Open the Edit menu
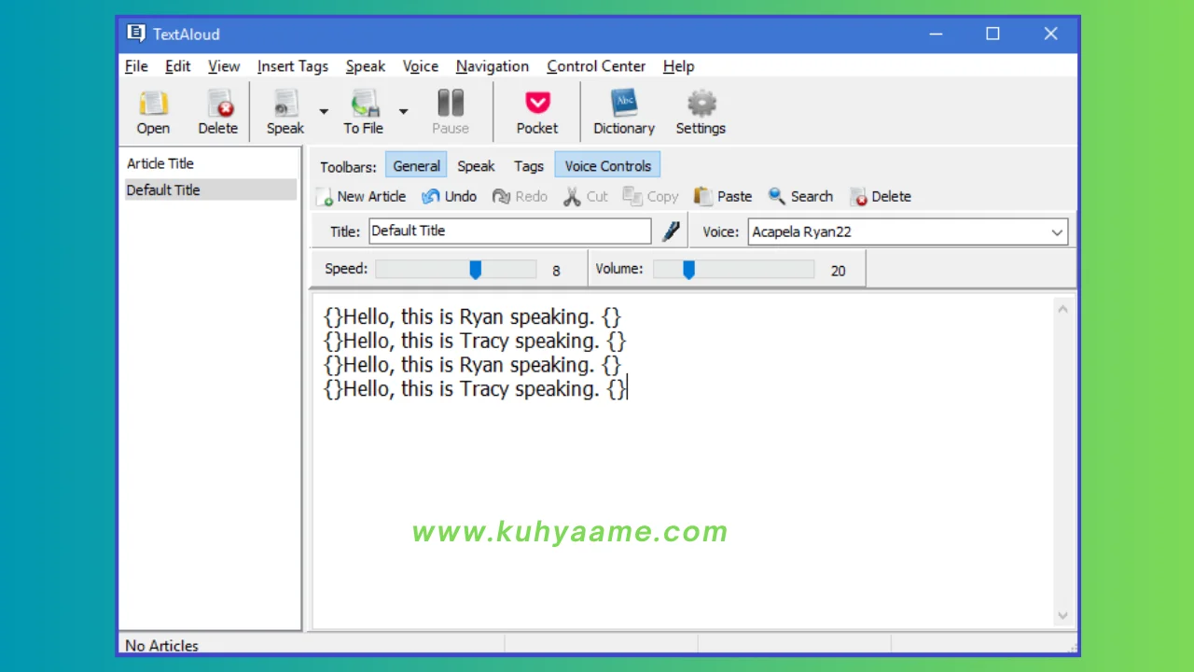The image size is (1194, 672). click(177, 66)
